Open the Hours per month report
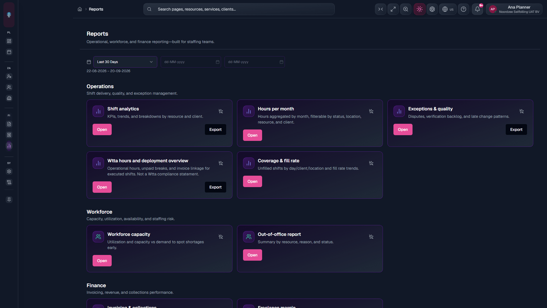Viewport: 547px width, 308px height. click(252, 135)
